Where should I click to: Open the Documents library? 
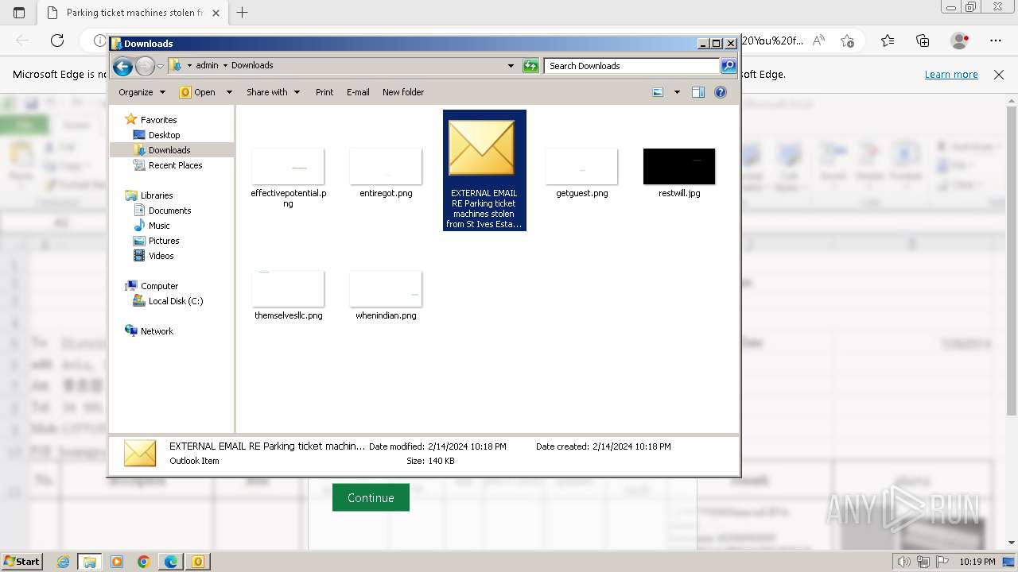pos(169,211)
